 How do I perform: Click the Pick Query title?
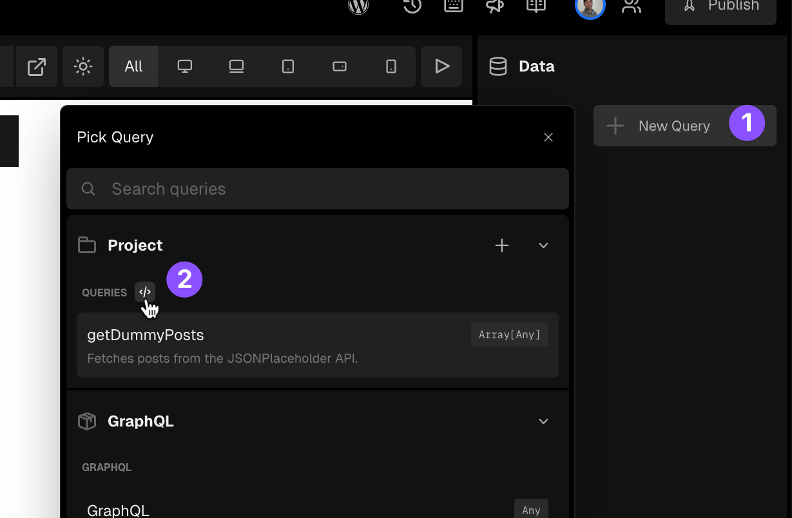click(x=115, y=137)
